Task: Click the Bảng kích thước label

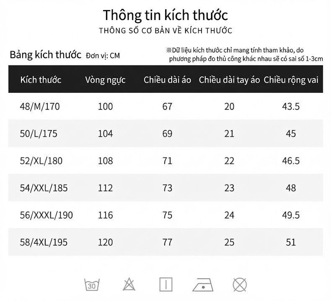Action: 45,55
